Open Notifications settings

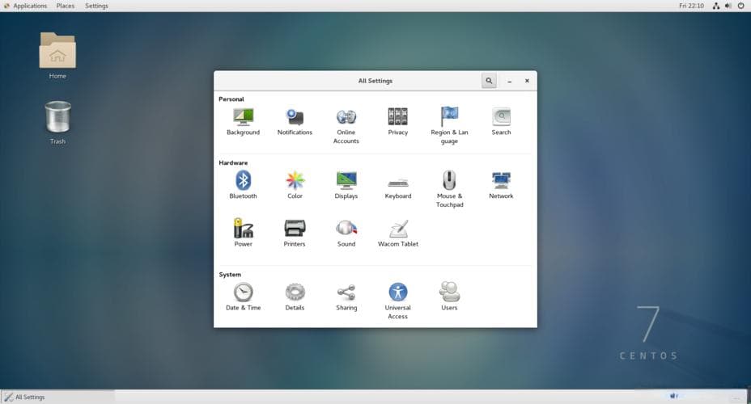(x=295, y=122)
